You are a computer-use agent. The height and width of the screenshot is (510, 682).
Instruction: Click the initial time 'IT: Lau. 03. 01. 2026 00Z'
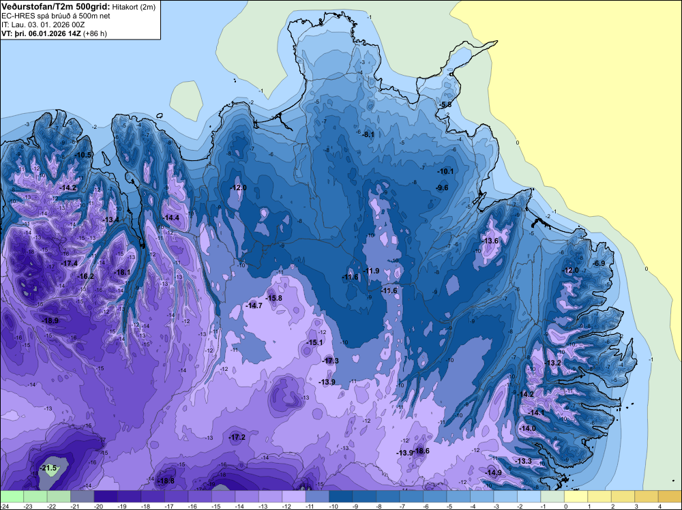[x=43, y=25]
